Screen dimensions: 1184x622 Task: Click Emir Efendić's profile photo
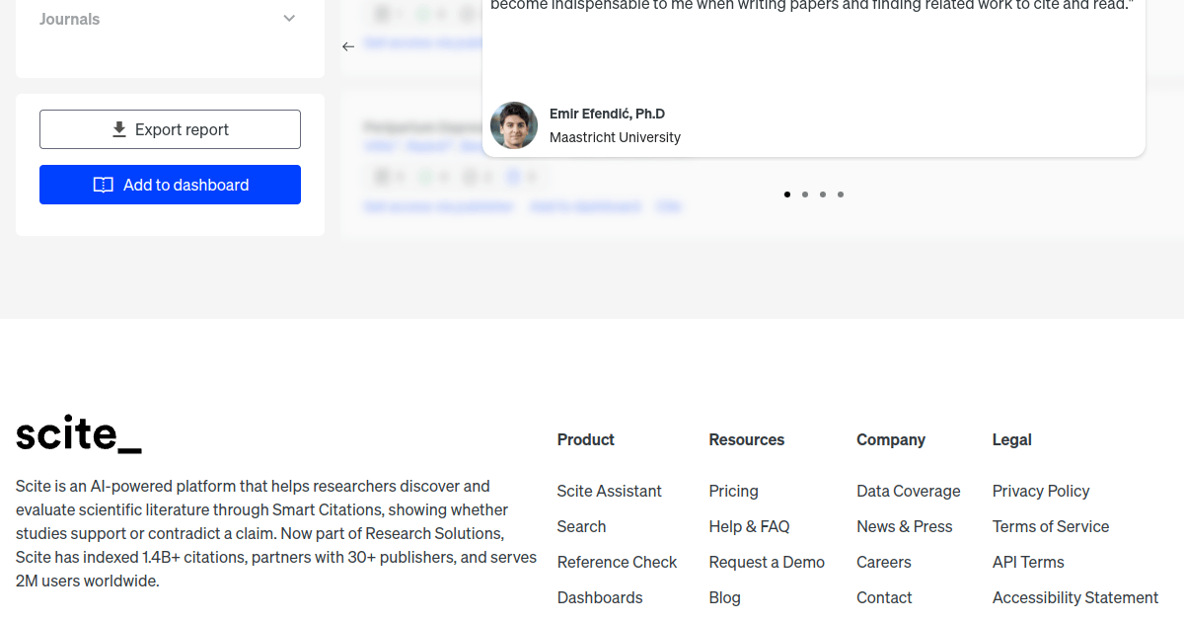click(514, 125)
